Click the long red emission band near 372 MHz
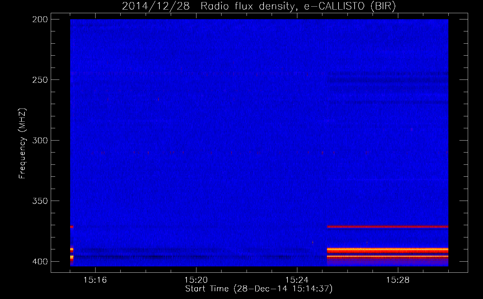The height and width of the screenshot is (299, 483). [x=387, y=227]
